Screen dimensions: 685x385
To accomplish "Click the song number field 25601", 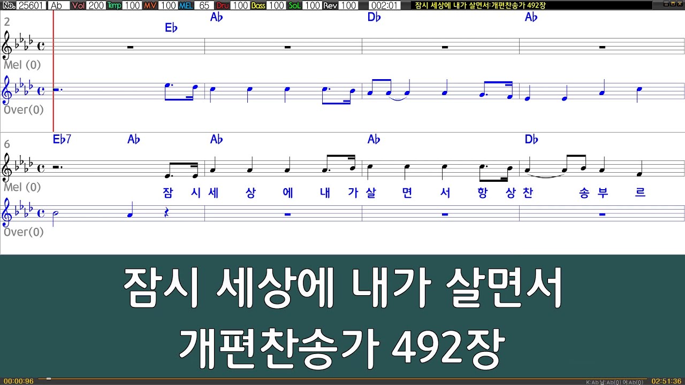I will (x=32, y=5).
